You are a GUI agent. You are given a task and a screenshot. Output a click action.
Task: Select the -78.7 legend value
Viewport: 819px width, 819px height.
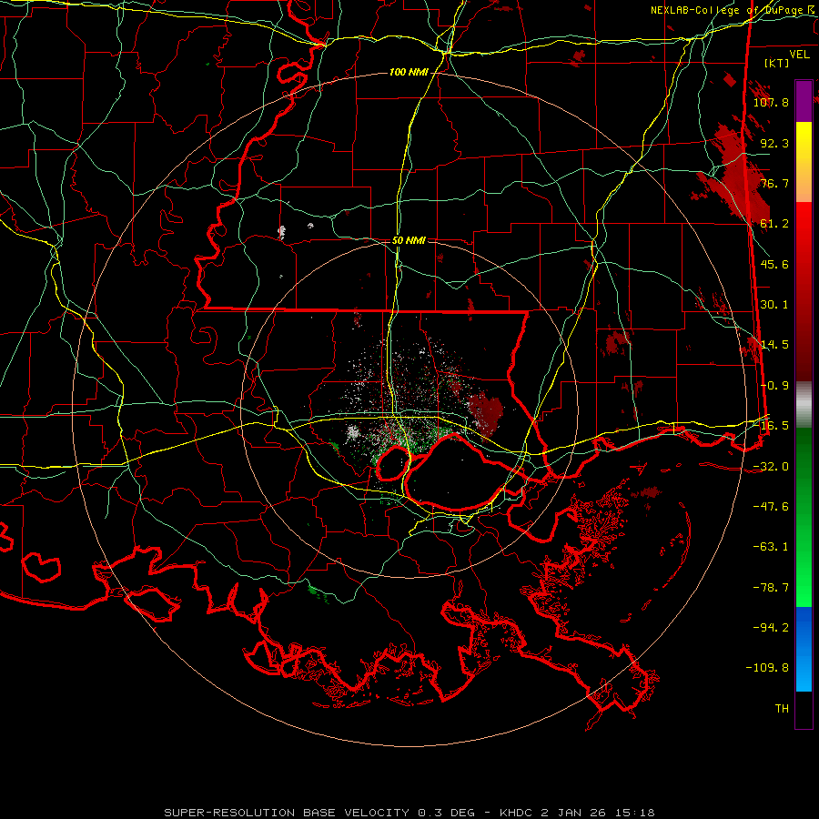click(771, 588)
